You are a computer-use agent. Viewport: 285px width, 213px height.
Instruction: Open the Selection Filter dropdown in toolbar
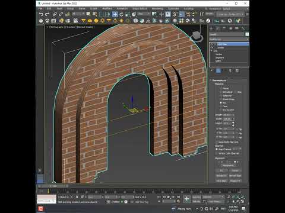(x=78, y=14)
